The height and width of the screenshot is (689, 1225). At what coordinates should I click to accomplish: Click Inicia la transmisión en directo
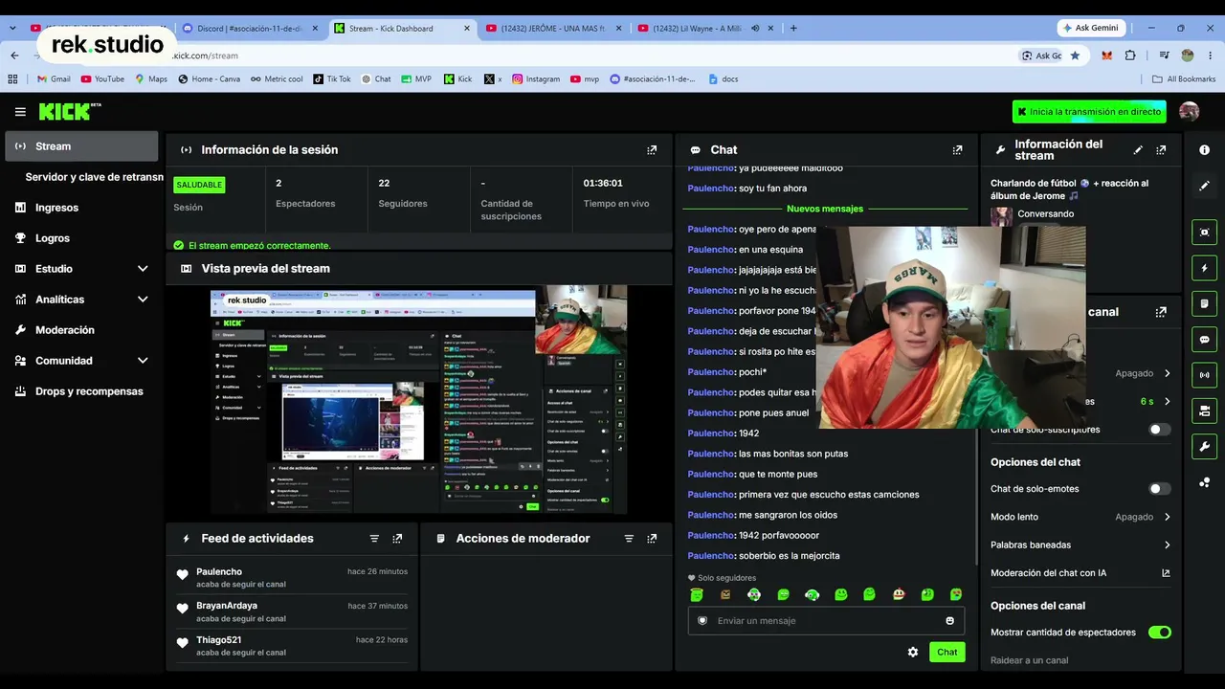coord(1089,112)
